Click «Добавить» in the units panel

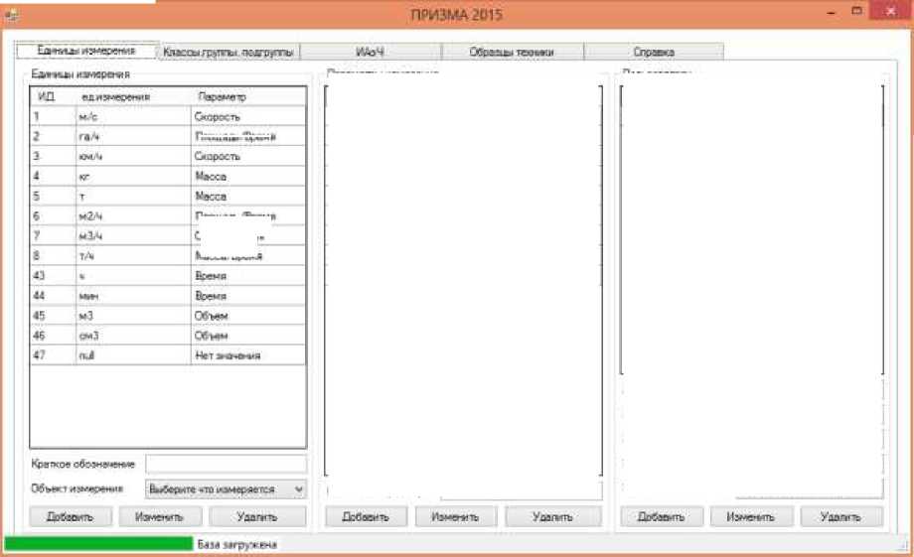(71, 517)
